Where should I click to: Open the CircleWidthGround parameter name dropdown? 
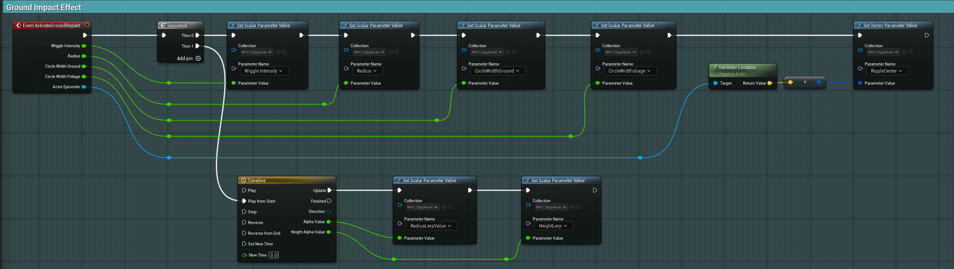497,71
